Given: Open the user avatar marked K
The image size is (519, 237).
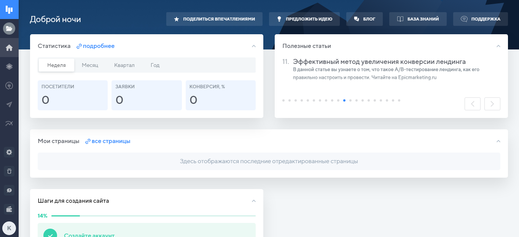Looking at the screenshot, I should 9,228.
